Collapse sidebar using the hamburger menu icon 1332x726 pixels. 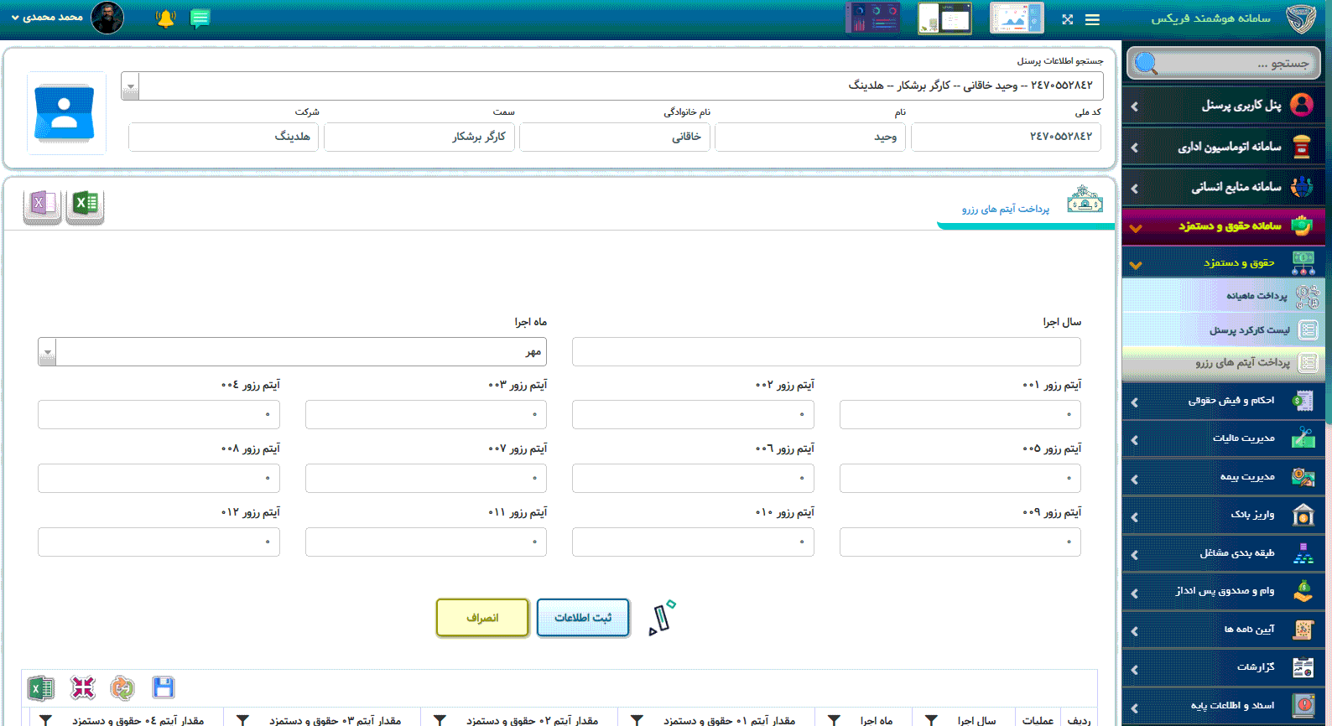(x=1092, y=19)
